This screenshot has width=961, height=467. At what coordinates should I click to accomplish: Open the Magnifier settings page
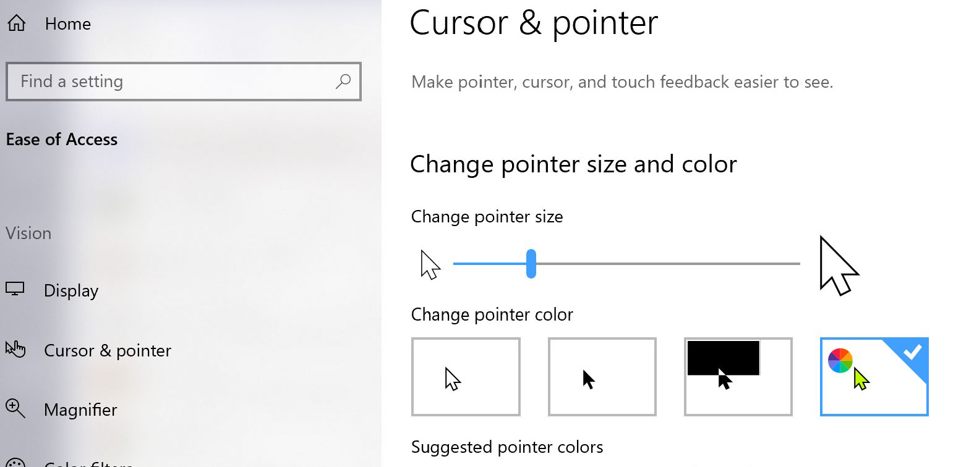[80, 409]
